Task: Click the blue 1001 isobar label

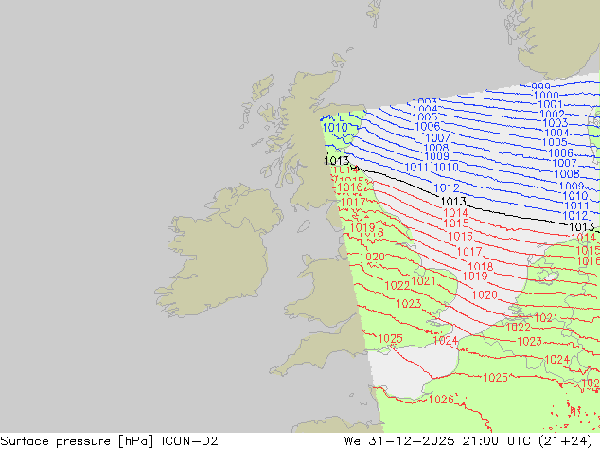Action: [x=550, y=104]
